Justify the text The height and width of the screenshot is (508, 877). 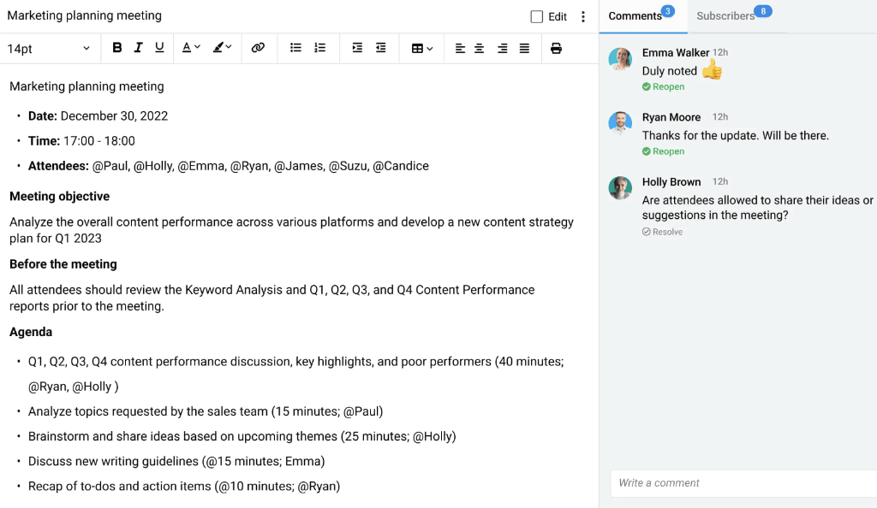[x=524, y=49]
